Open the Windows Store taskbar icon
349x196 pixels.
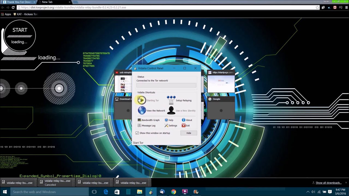tap(117, 192)
